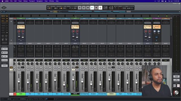
Task: Toggle SPILL on the BASS bus
Action: (19, 67)
